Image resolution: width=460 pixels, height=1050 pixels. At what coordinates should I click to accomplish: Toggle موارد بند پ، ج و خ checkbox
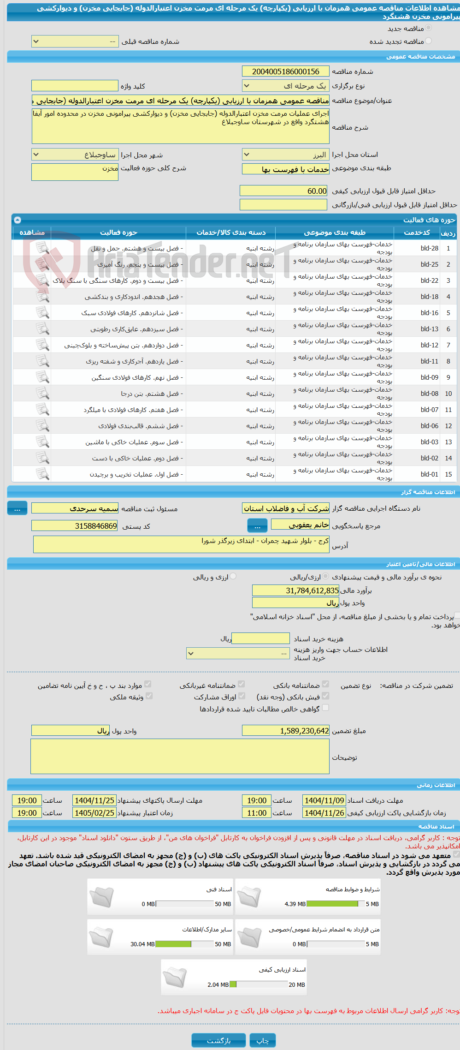point(148,684)
